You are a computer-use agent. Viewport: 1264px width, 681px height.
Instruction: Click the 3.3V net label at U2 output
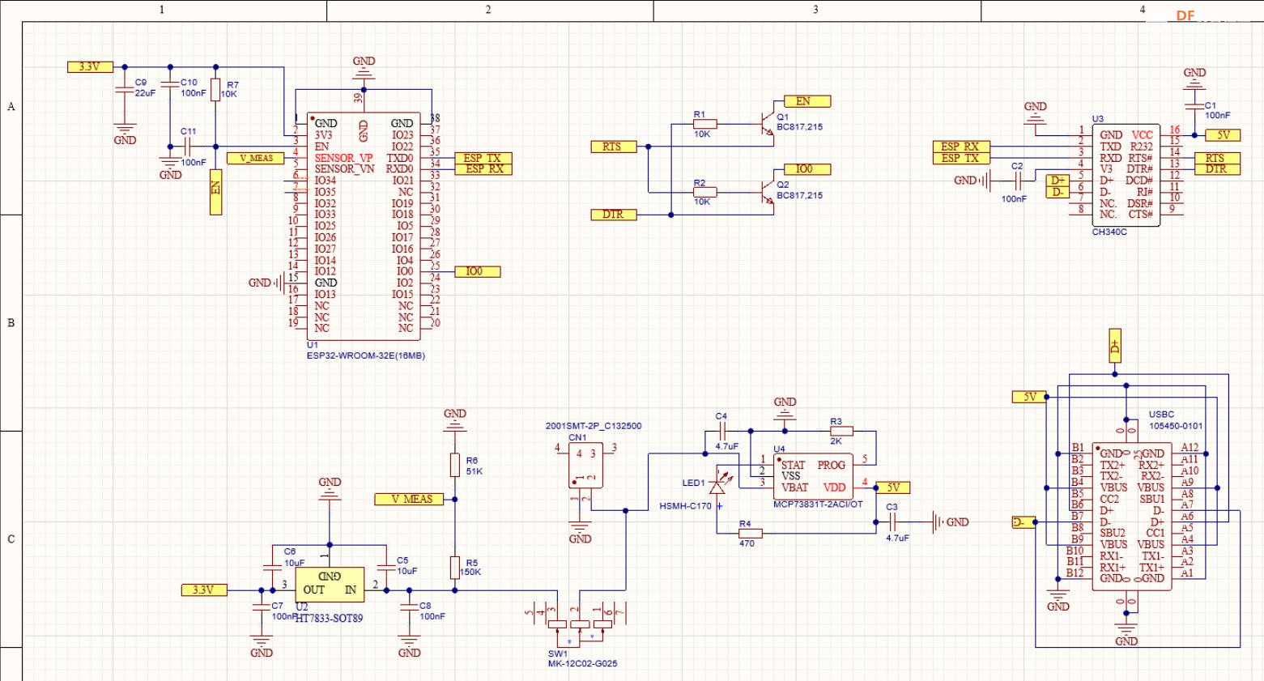pos(203,590)
